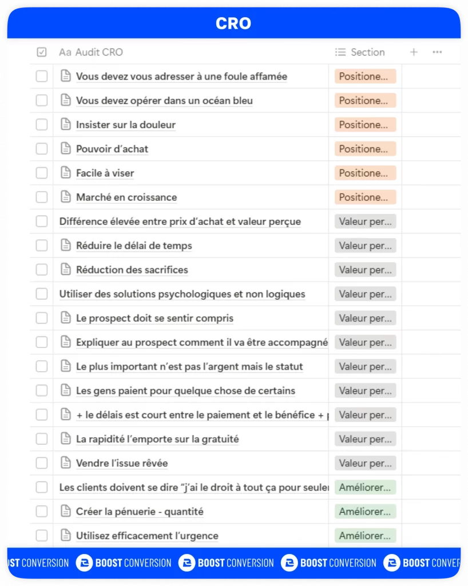Select checkbox for 'Utilisez efficacement l'urgence'

[42, 536]
